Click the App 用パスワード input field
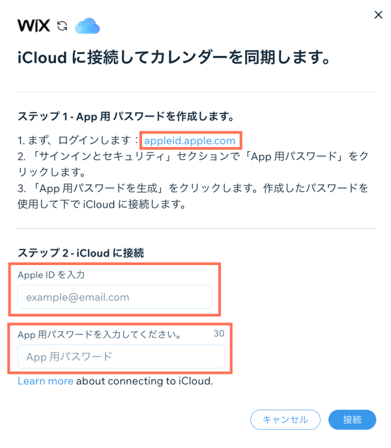This screenshot has width=391, height=448. 121,357
